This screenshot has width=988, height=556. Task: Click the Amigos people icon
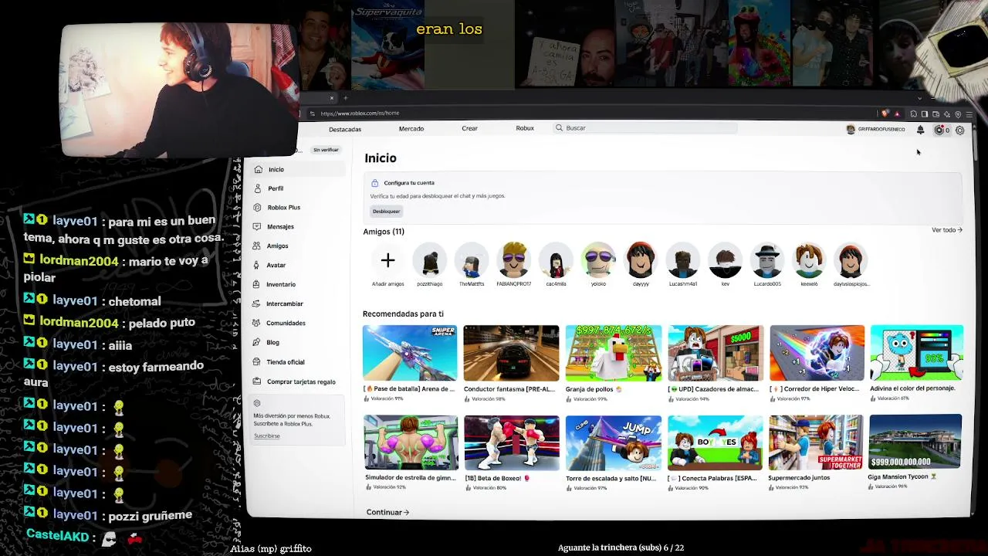[258, 246]
